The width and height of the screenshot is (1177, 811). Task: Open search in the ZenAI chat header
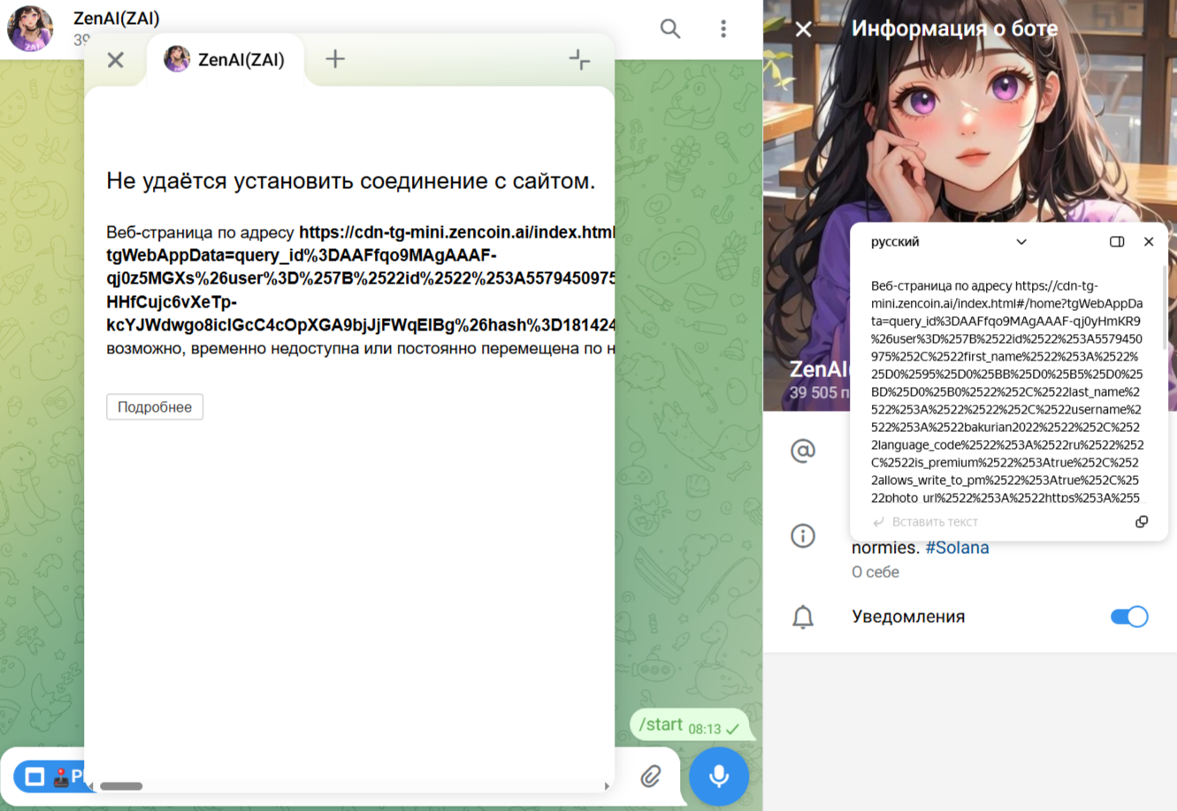click(670, 29)
